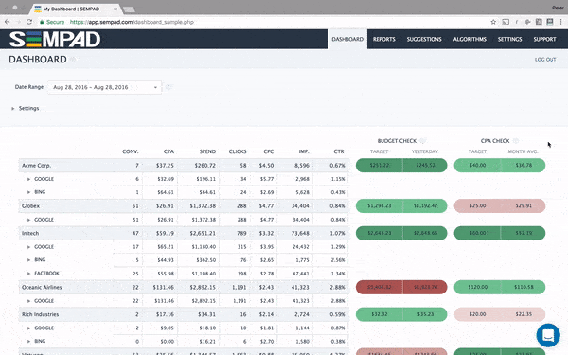Click the secure padlock icon
The width and height of the screenshot is (568, 355).
click(42, 22)
